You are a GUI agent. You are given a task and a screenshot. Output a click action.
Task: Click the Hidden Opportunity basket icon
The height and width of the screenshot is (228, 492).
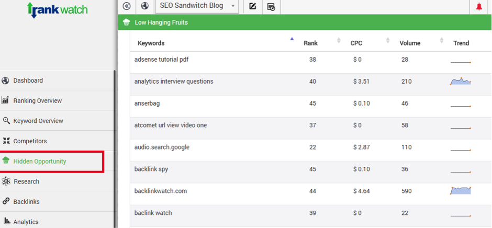(x=6, y=161)
